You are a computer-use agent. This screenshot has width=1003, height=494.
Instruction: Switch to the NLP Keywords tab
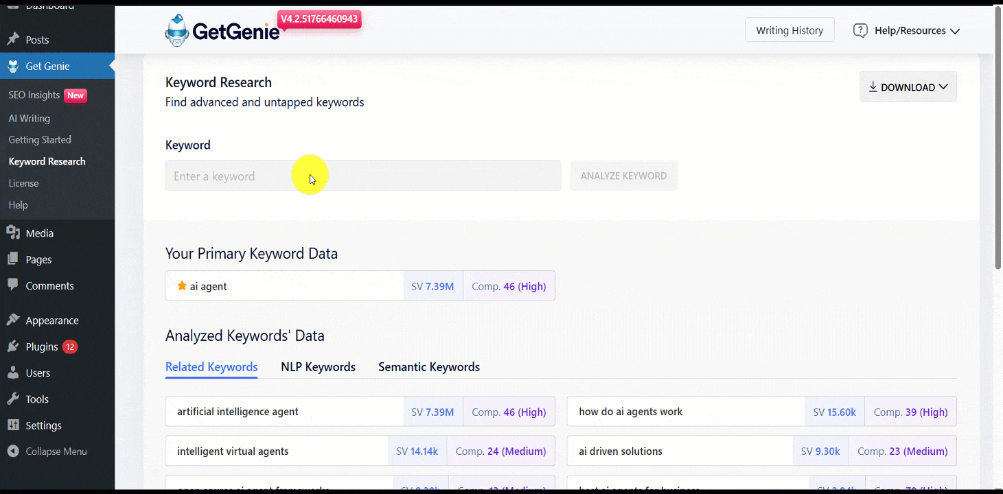(x=318, y=366)
